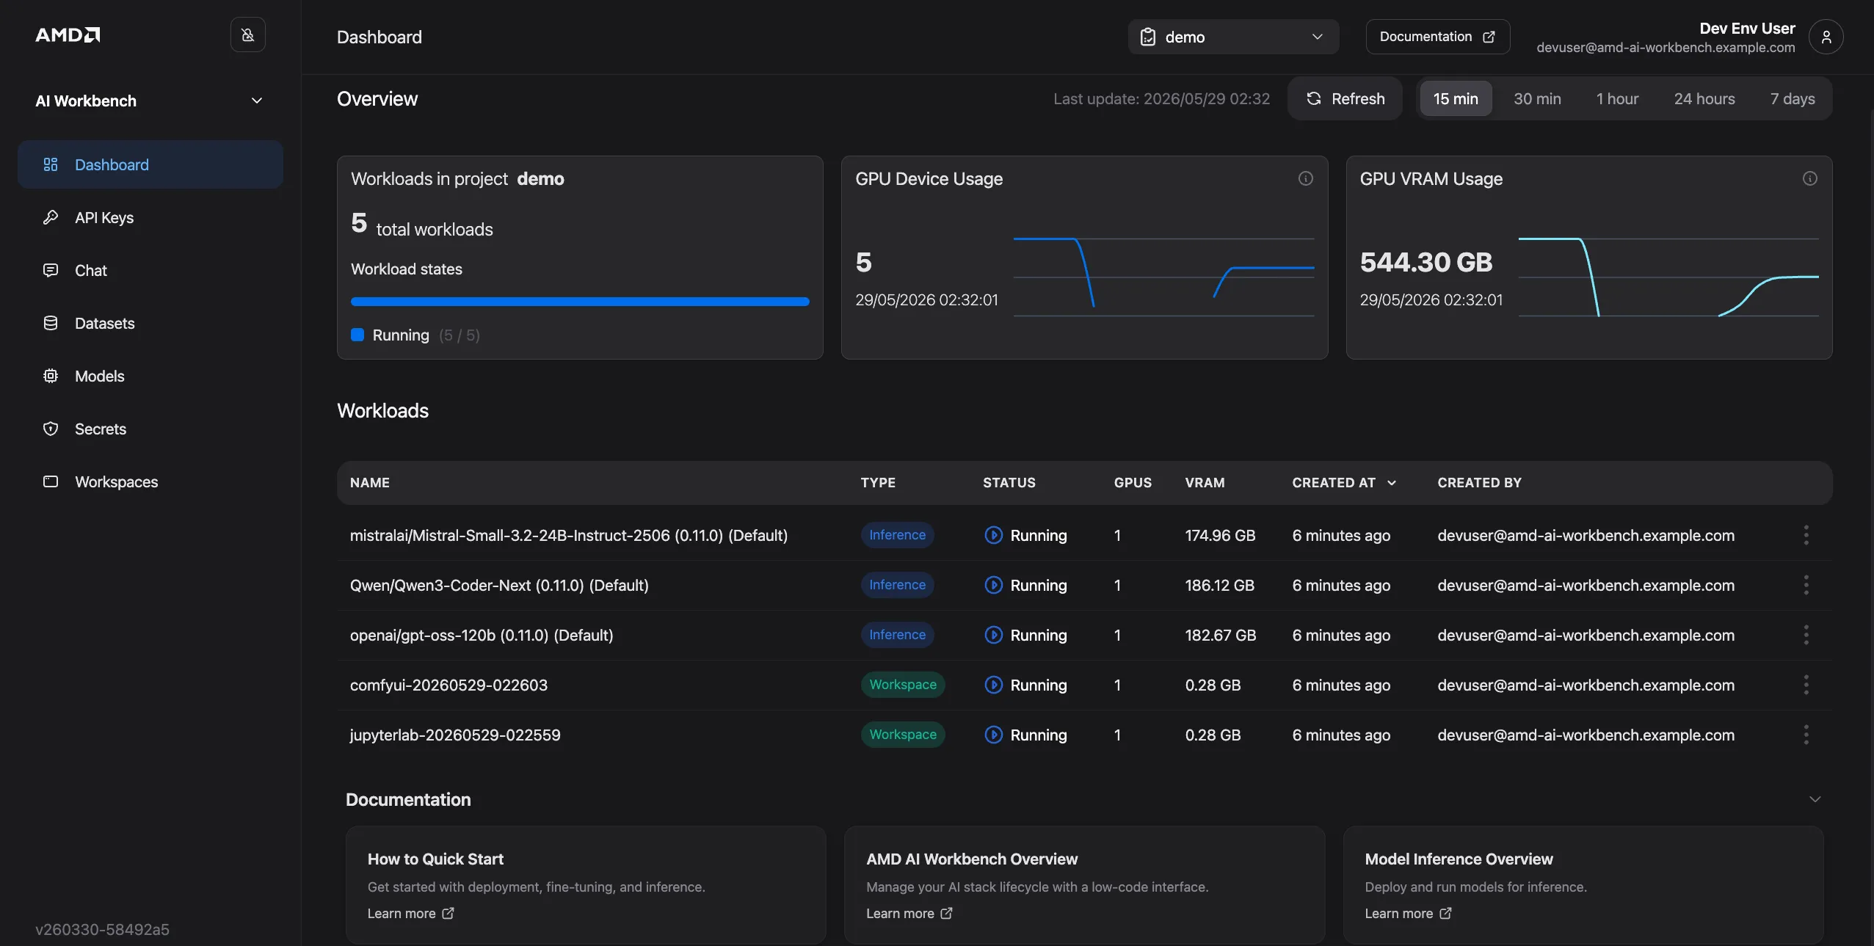
Task: Click workload name openai/gpt-oss-120b (0.11.0) (Default)
Action: (482, 635)
